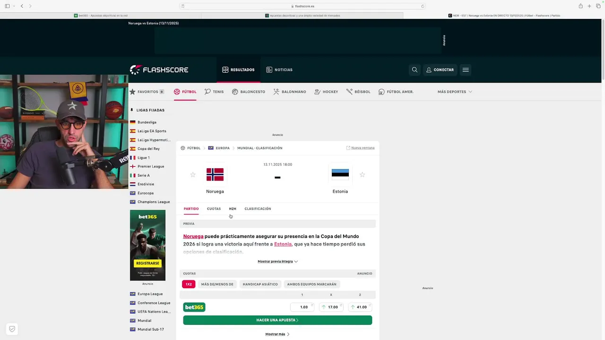Select the Tenis sport tab

214,92
